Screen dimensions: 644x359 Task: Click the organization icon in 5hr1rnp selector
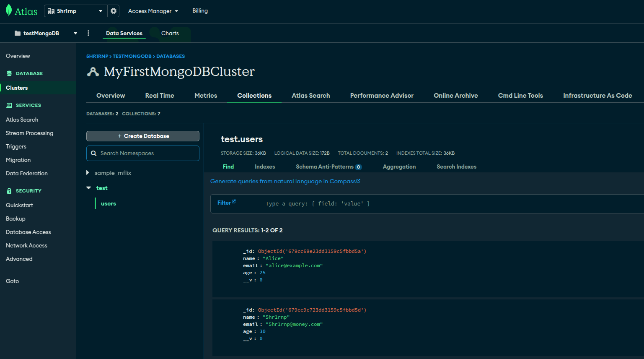tap(51, 11)
